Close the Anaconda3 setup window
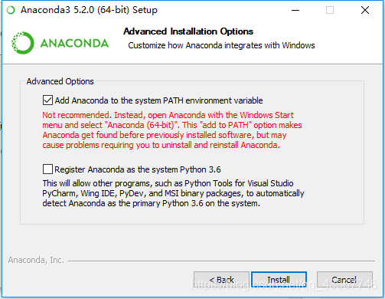This screenshot has width=385, height=299. tap(365, 10)
